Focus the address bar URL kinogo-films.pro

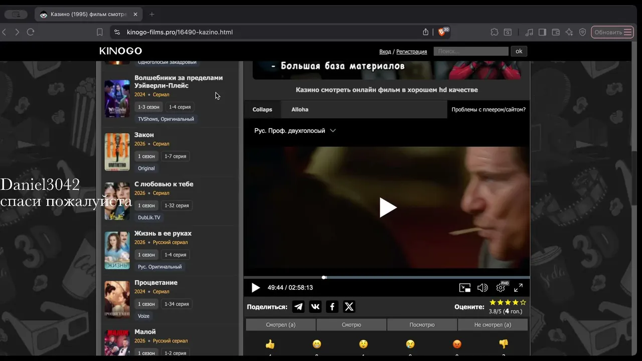pos(180,32)
